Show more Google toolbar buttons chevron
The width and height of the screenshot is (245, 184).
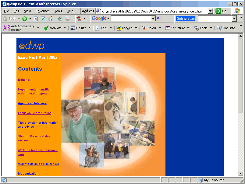pos(158,18)
